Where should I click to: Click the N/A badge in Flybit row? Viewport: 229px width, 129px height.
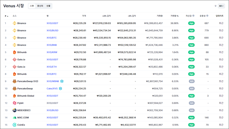[192, 103]
